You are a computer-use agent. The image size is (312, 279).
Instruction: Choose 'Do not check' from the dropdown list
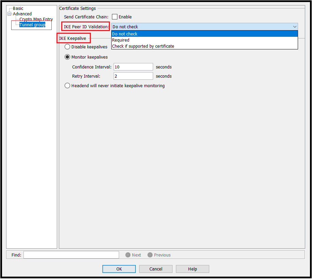(x=125, y=34)
